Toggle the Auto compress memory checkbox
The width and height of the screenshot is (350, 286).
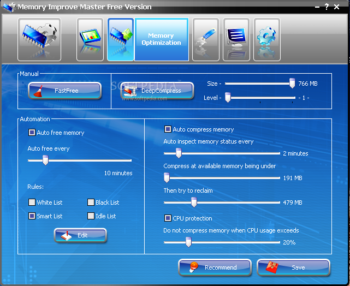(x=168, y=129)
